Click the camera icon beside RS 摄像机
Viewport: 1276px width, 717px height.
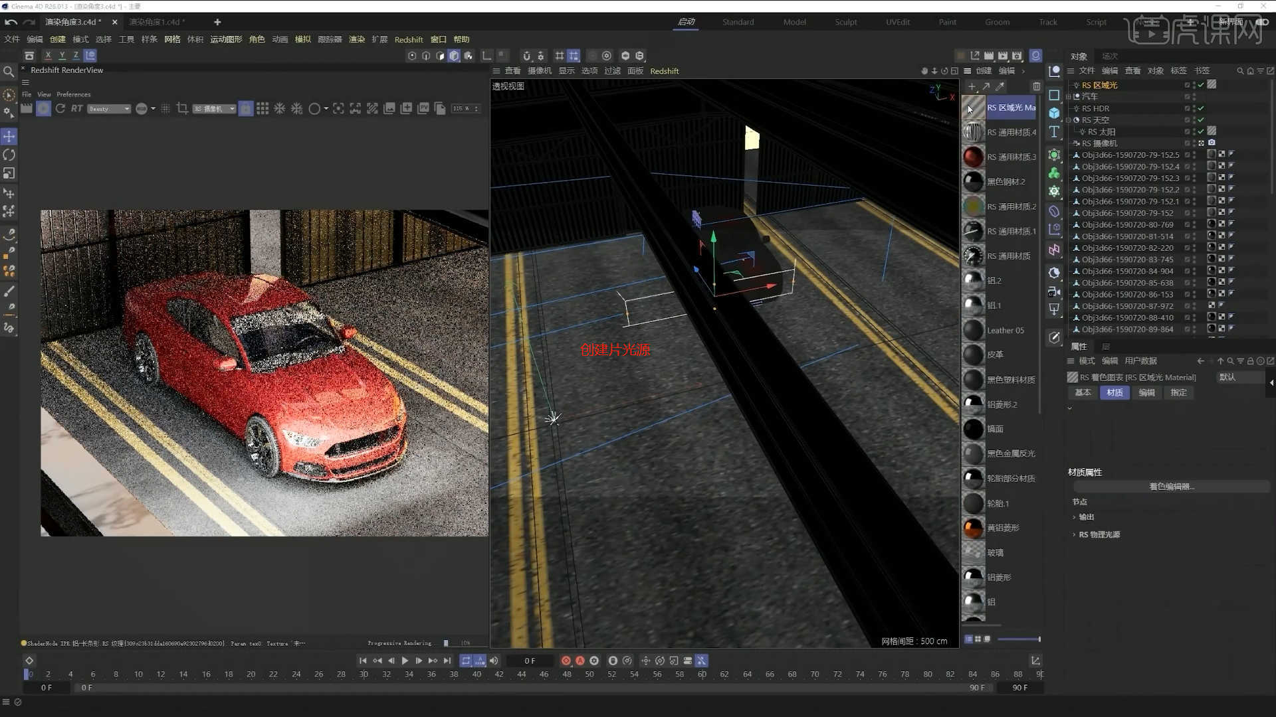tap(1212, 143)
